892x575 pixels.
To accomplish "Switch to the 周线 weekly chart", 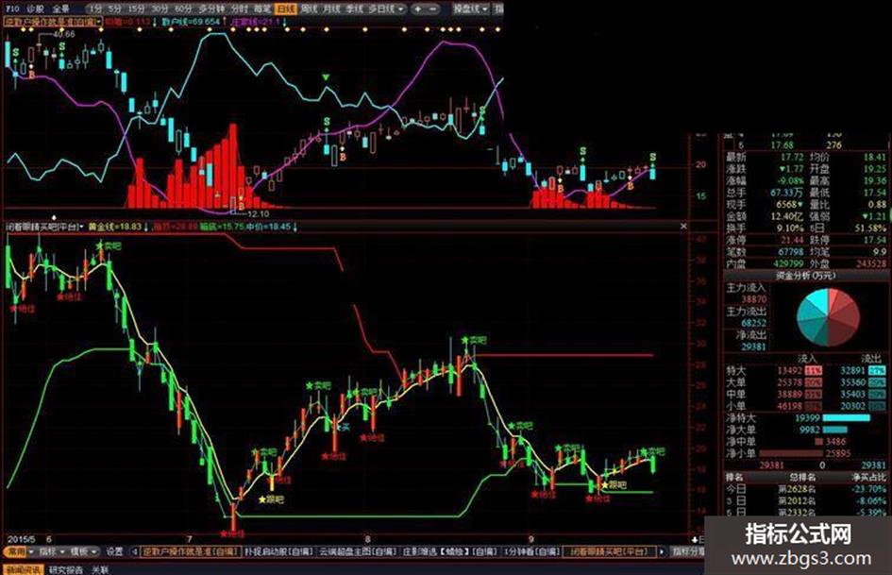I will coord(309,9).
